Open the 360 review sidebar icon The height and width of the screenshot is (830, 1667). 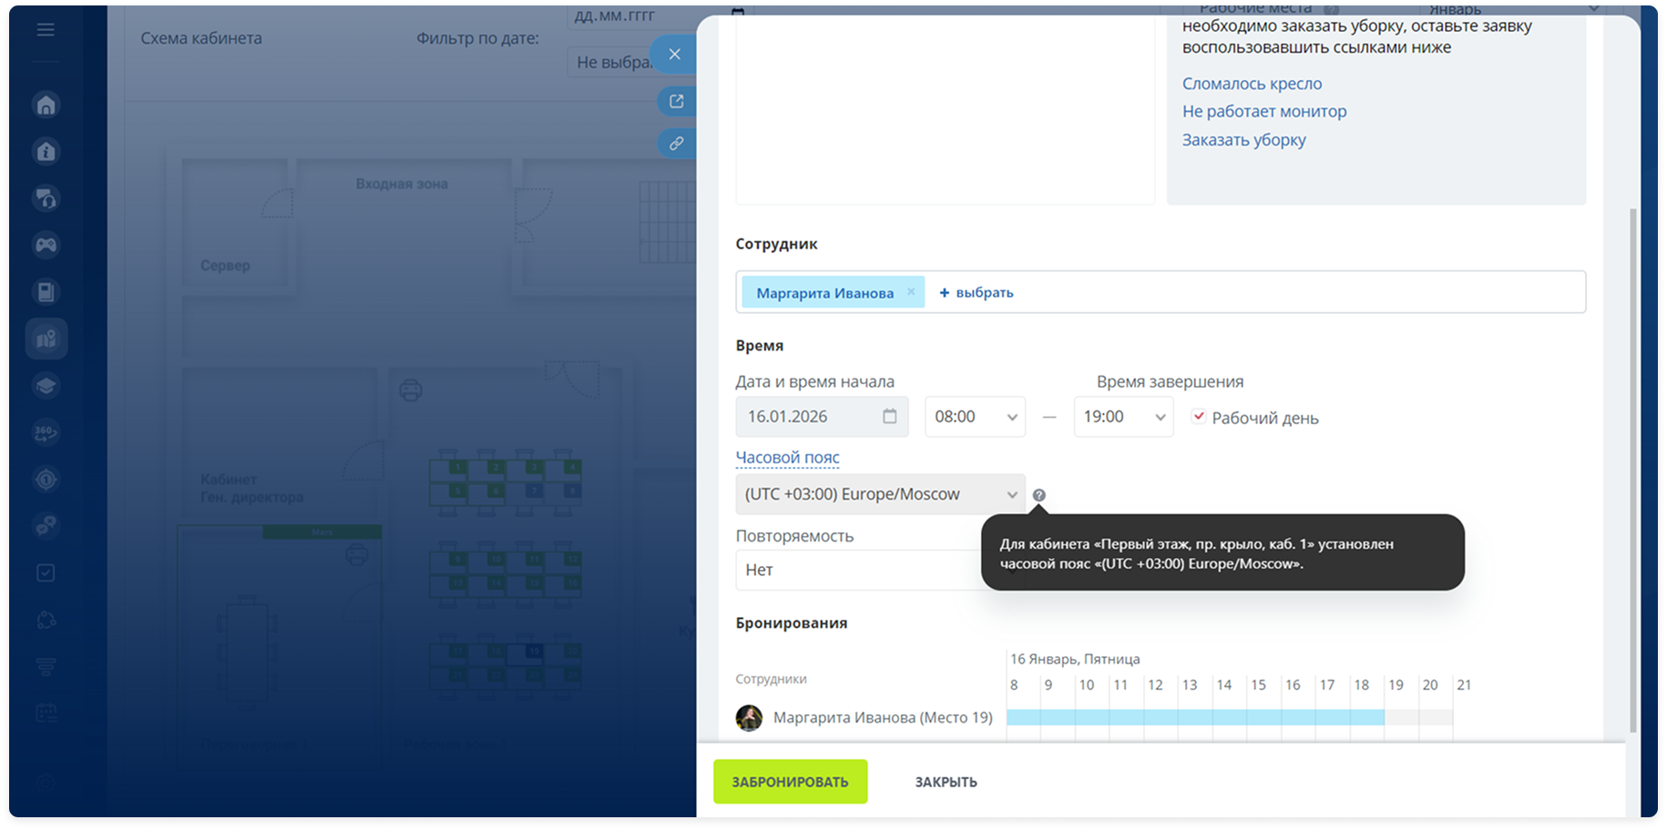(46, 432)
